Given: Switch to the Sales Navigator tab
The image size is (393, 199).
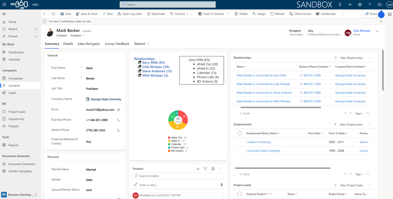Looking at the screenshot, I should [89, 44].
